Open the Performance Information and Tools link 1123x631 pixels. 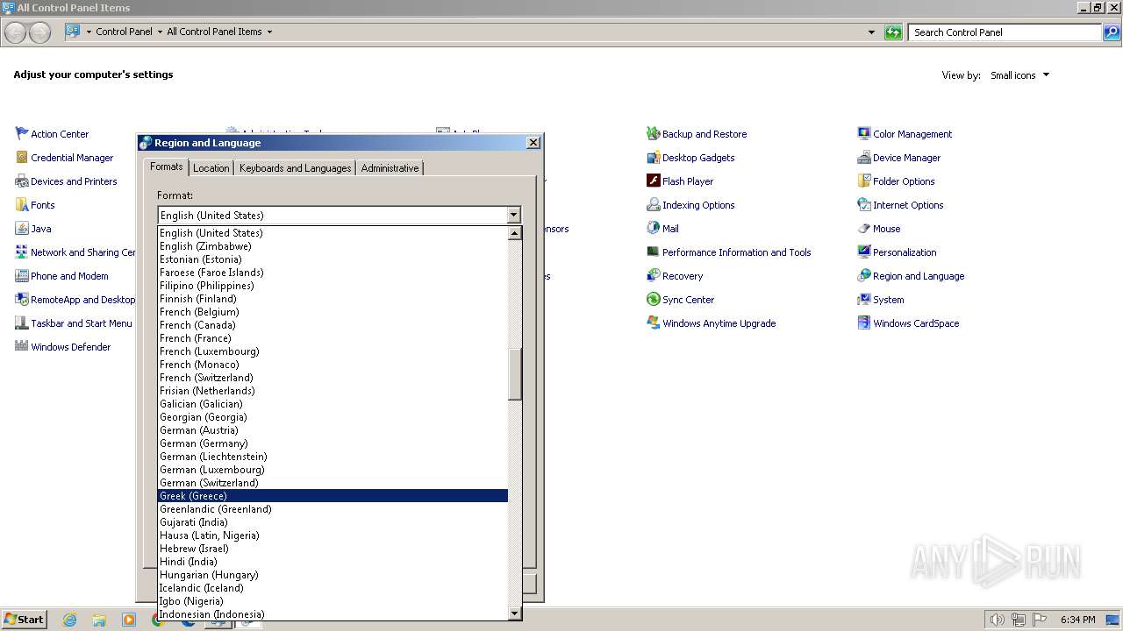(x=736, y=252)
